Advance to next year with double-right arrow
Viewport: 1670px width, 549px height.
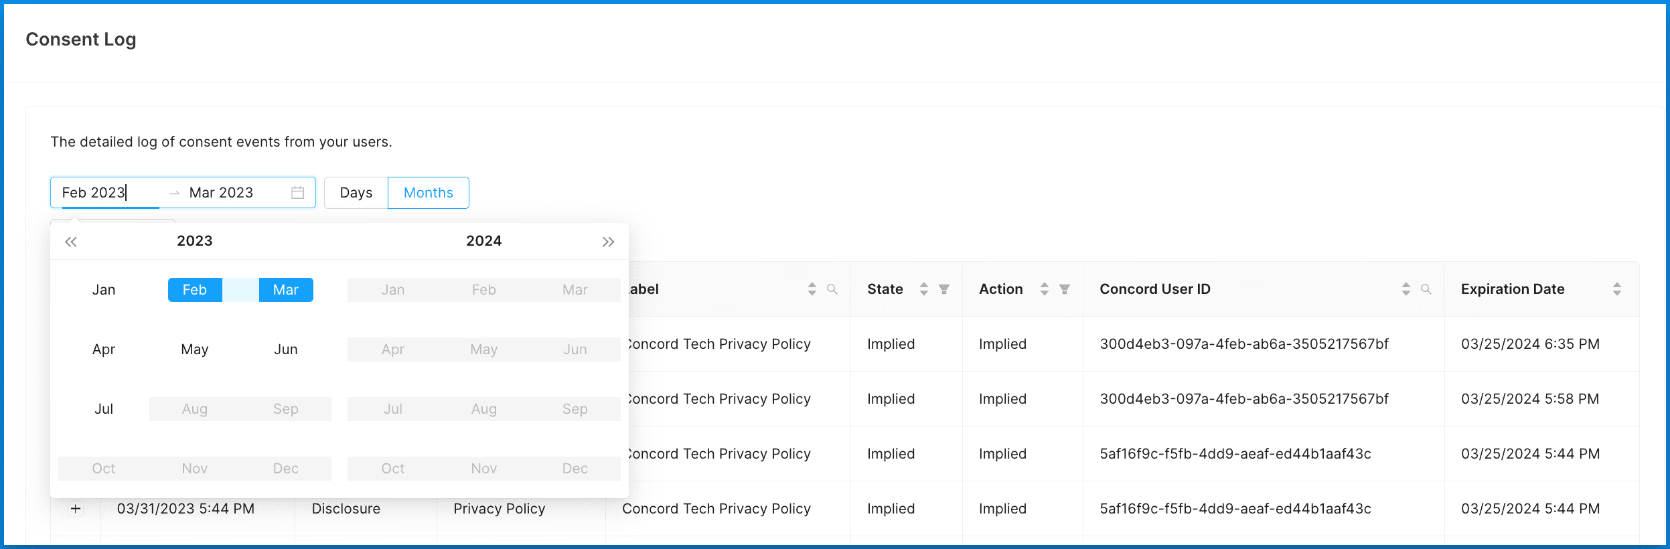(x=608, y=242)
